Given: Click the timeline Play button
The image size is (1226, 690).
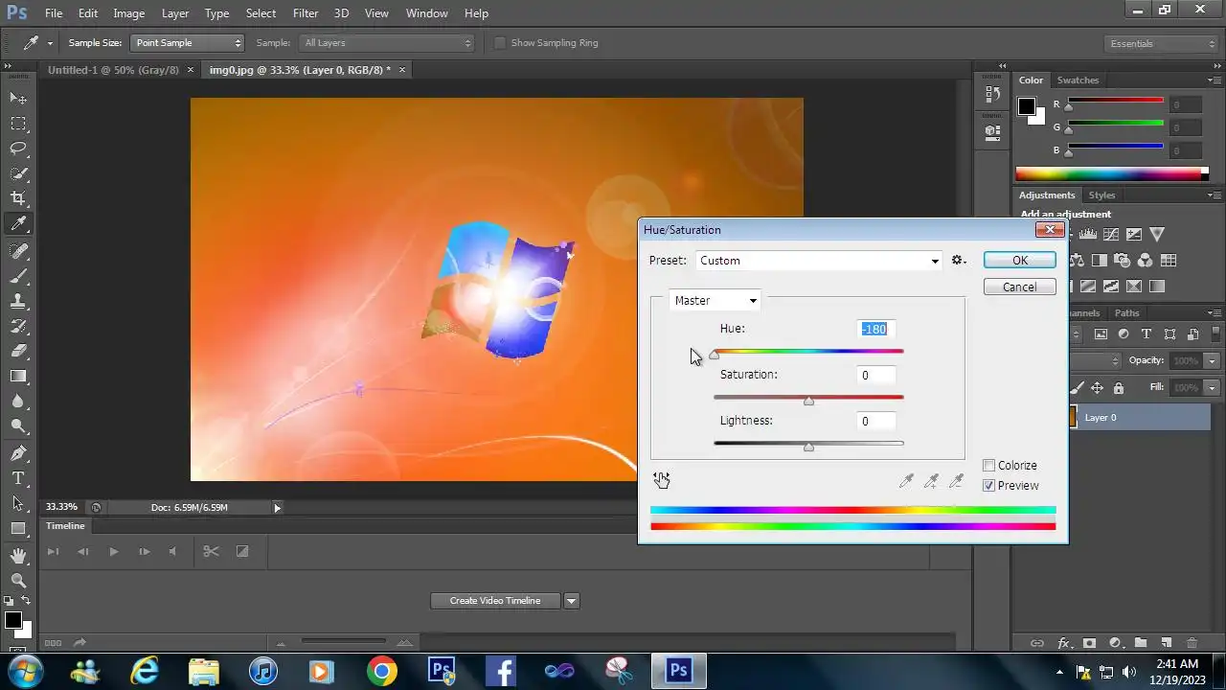Looking at the screenshot, I should (x=113, y=551).
